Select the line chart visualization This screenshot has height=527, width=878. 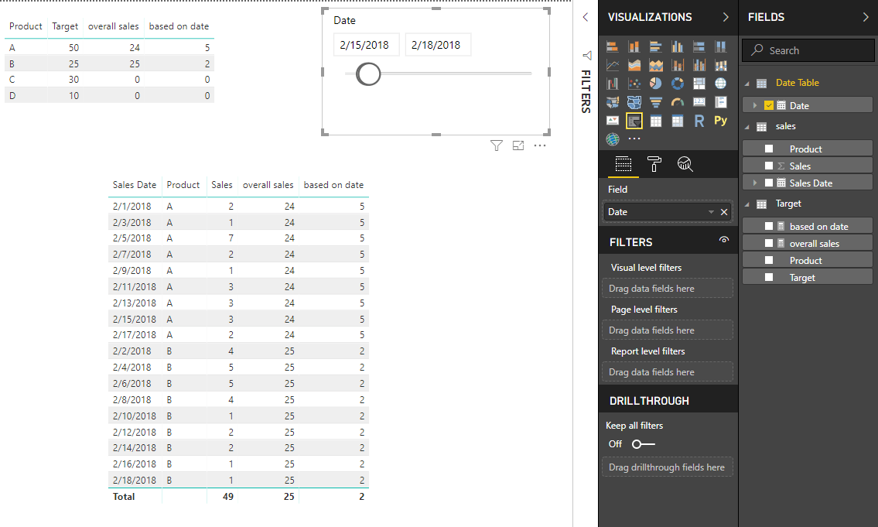(x=612, y=65)
